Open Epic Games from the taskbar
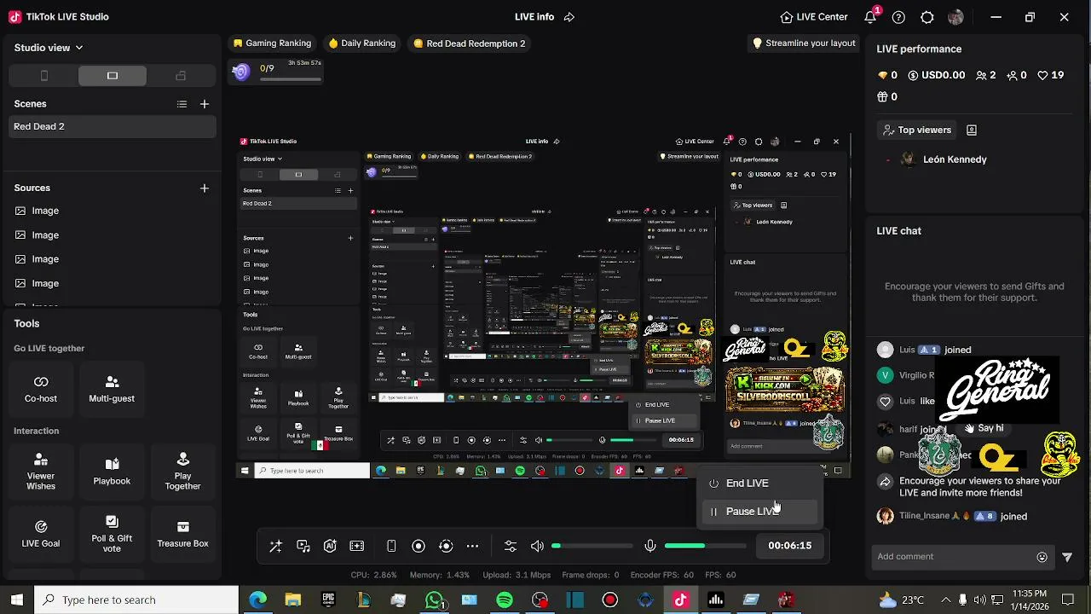Image resolution: width=1091 pixels, height=614 pixels. [x=328, y=600]
